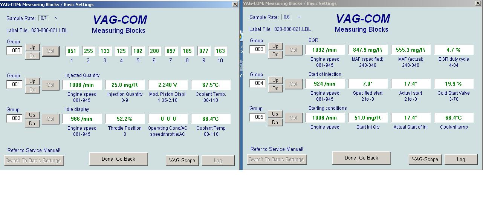Click Dn button for Group 001
Screen dimensions: 483x198
click(x=32, y=90)
